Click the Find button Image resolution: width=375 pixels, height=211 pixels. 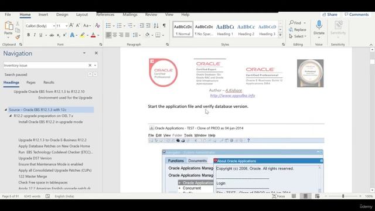point(295,23)
